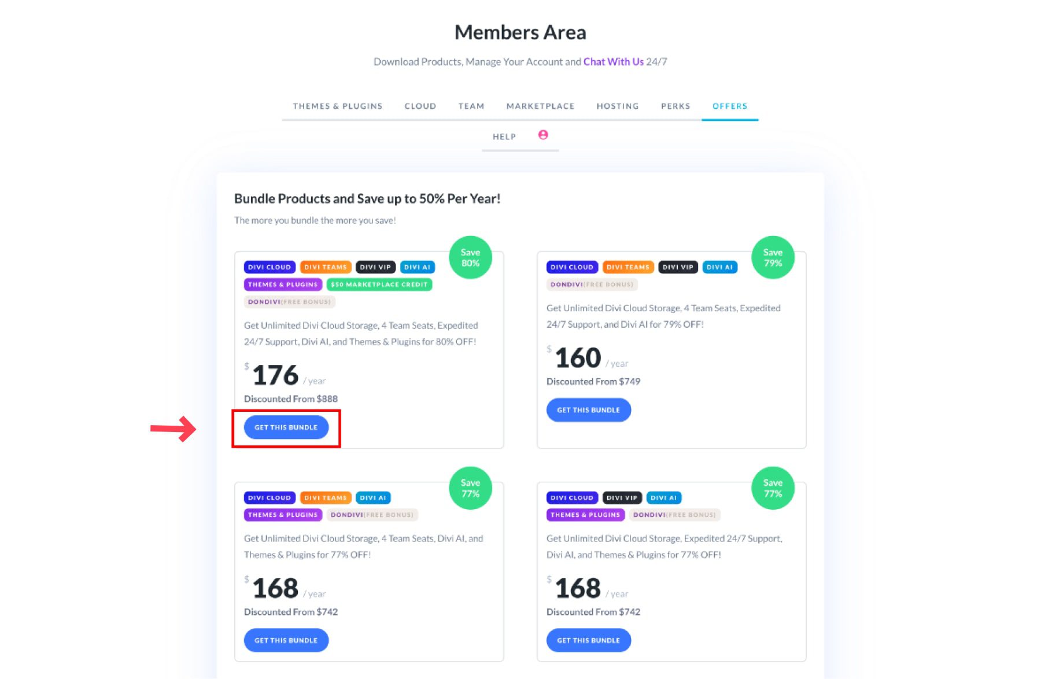1041x679 pixels.
Task: Get the $176 per year bundle
Action: point(286,427)
